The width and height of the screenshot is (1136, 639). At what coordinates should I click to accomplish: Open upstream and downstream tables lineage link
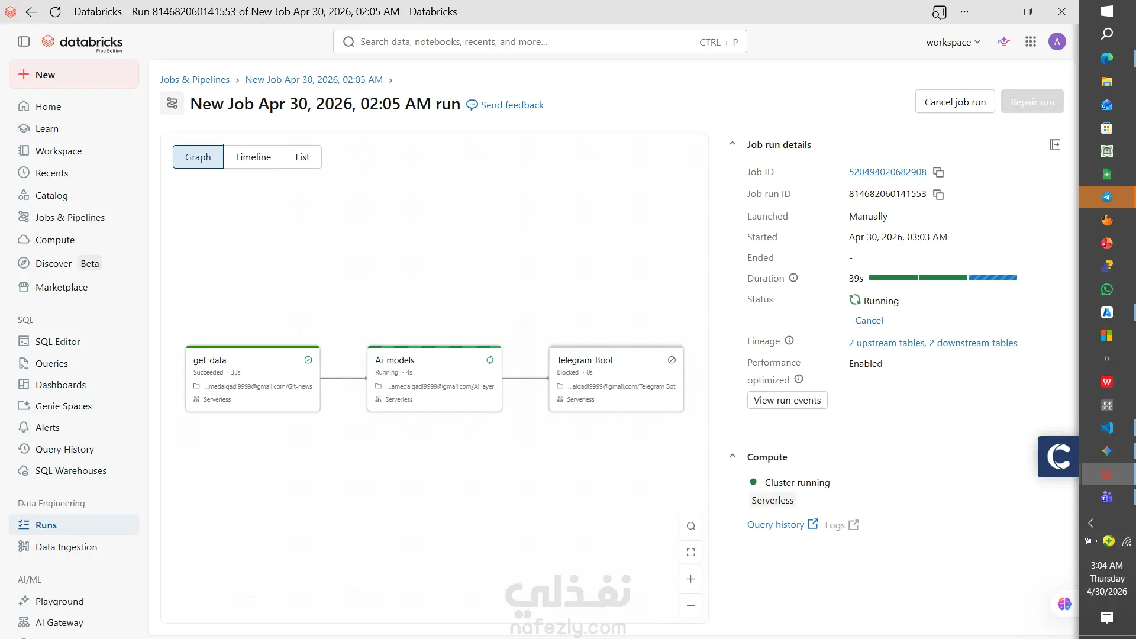click(x=933, y=343)
